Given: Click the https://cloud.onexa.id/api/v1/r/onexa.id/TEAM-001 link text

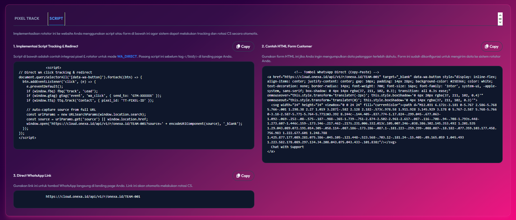Looking at the screenshot, I should pyautogui.click(x=93, y=196).
